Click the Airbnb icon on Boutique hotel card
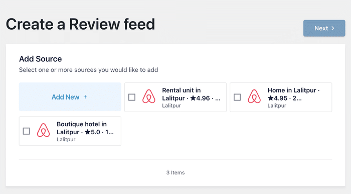This screenshot has width=351, height=194. click(x=44, y=130)
